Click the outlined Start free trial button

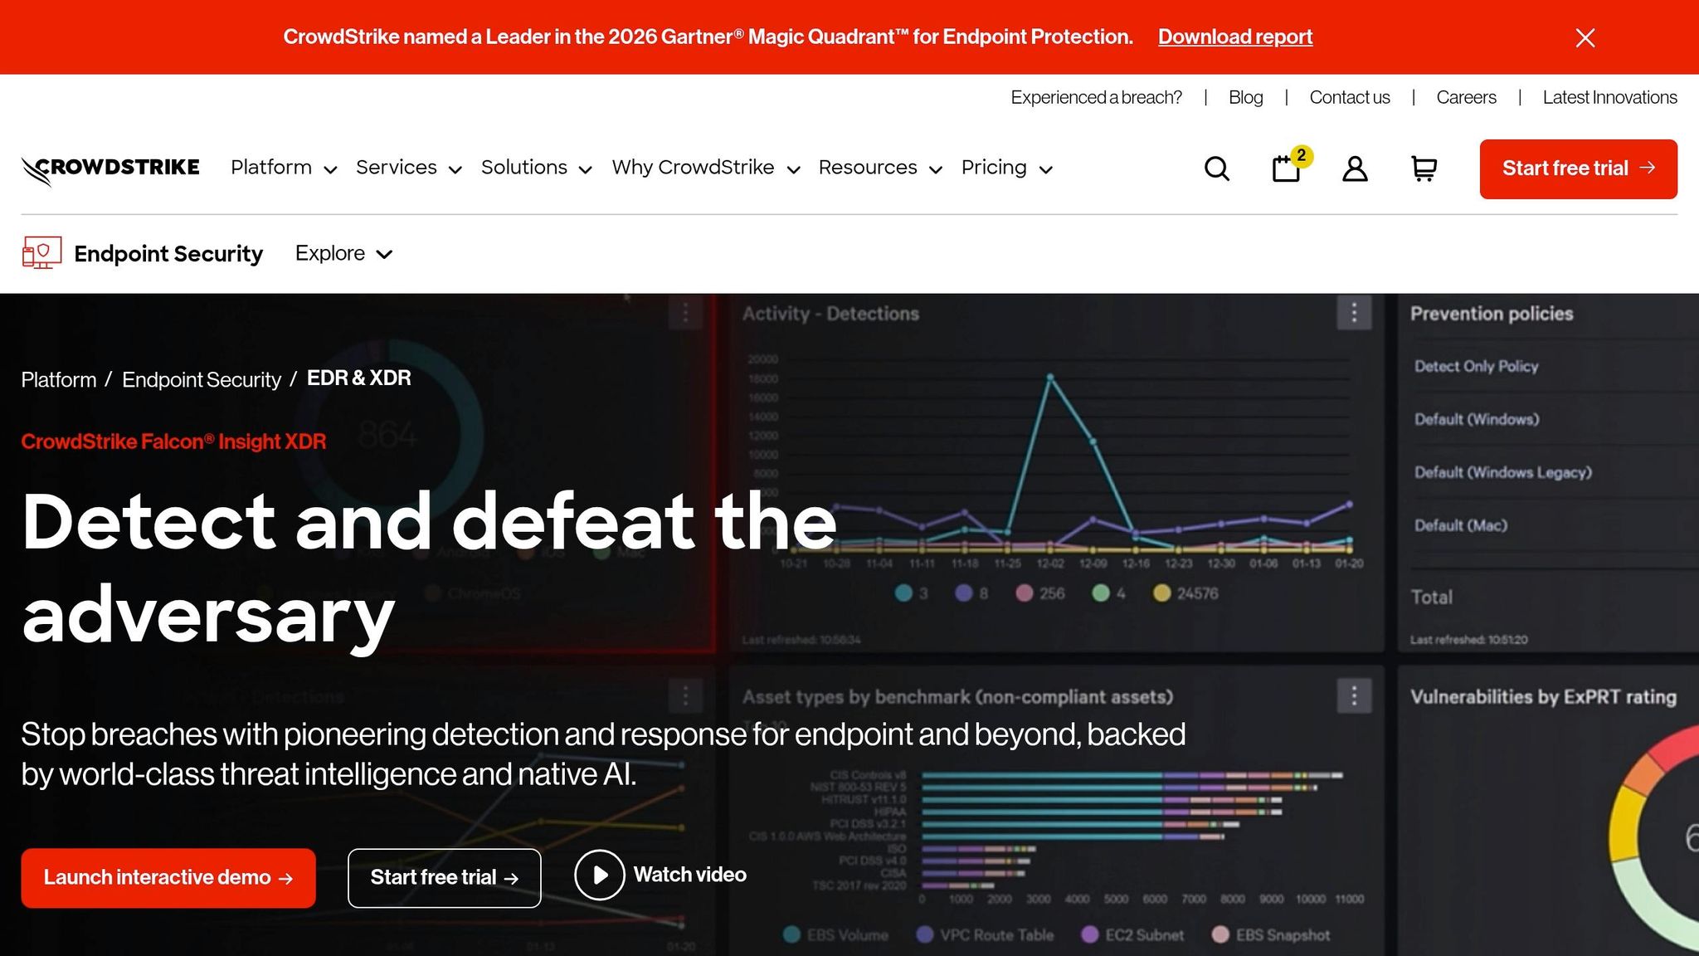(x=445, y=878)
